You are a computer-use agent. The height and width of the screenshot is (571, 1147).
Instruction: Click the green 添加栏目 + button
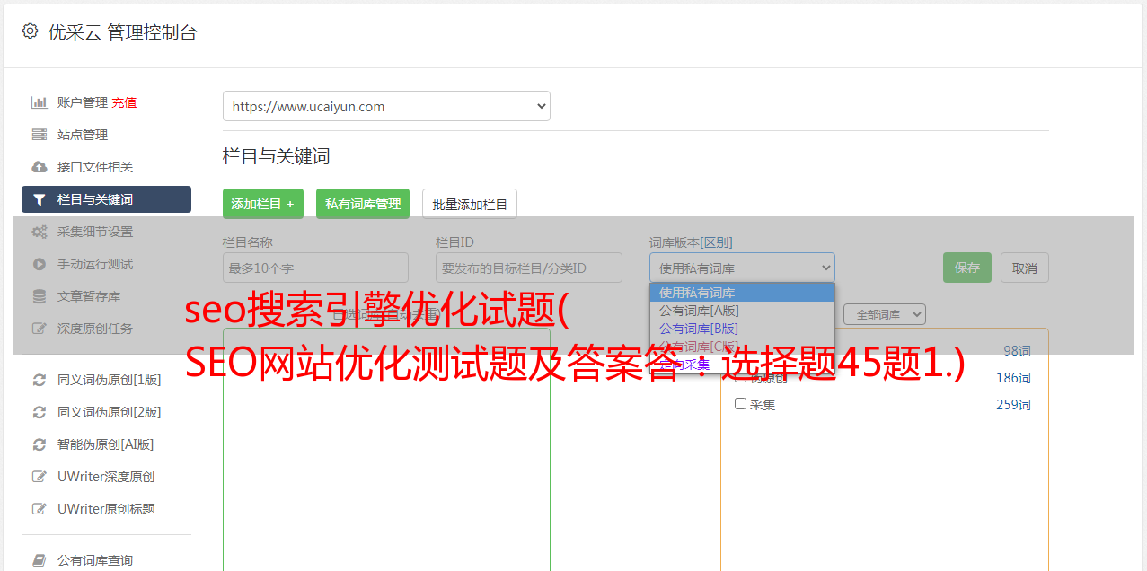pyautogui.click(x=263, y=204)
